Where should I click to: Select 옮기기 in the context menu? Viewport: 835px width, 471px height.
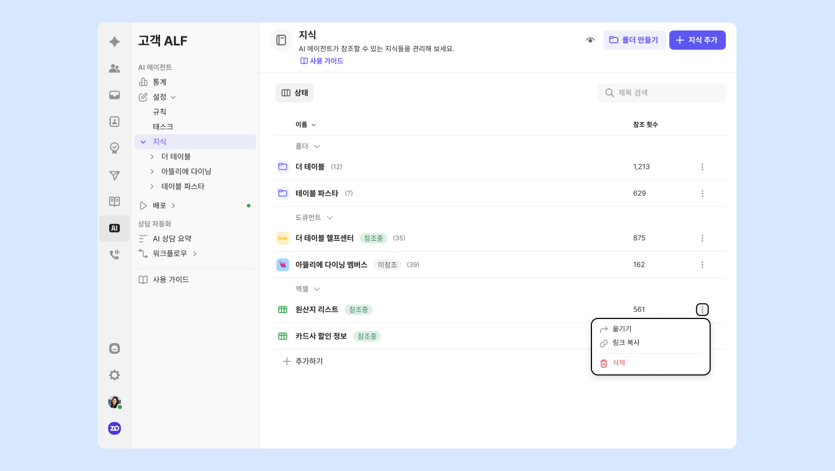pyautogui.click(x=622, y=329)
